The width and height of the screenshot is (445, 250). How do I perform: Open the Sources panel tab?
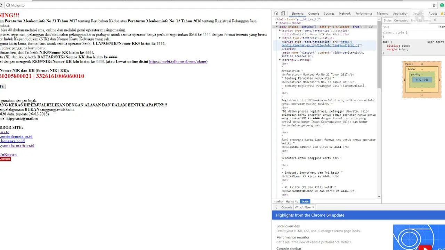pos(329,14)
